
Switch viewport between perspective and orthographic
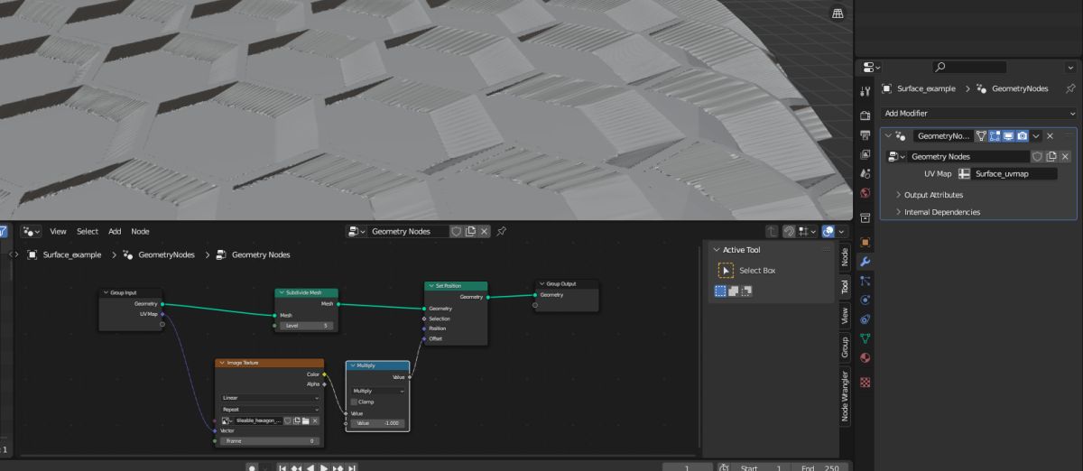[x=838, y=13]
